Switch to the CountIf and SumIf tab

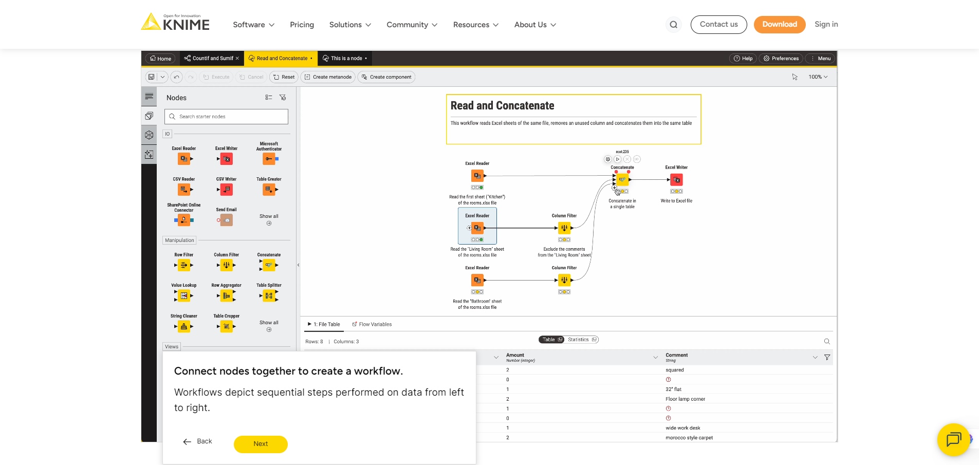click(x=212, y=59)
